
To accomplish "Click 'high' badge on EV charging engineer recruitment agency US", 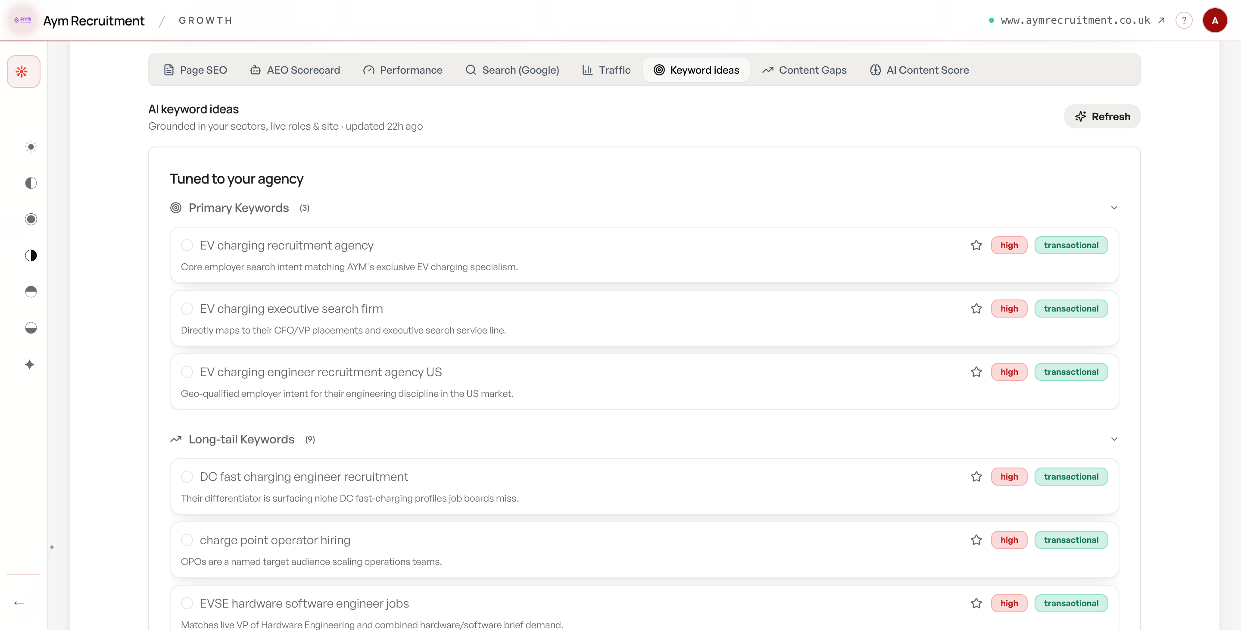I will point(1009,372).
